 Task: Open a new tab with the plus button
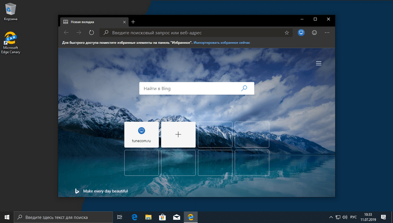click(133, 22)
